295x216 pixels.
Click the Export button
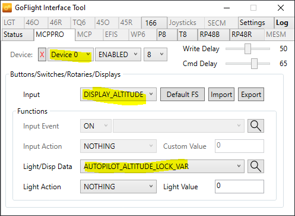coord(251,95)
